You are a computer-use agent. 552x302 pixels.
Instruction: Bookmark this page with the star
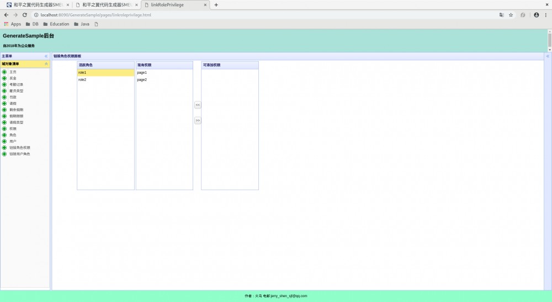(511, 15)
